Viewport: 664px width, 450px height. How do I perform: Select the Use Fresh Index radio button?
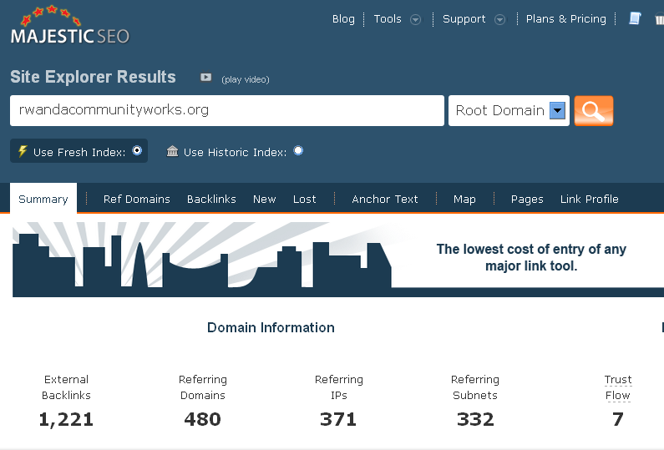click(x=137, y=151)
